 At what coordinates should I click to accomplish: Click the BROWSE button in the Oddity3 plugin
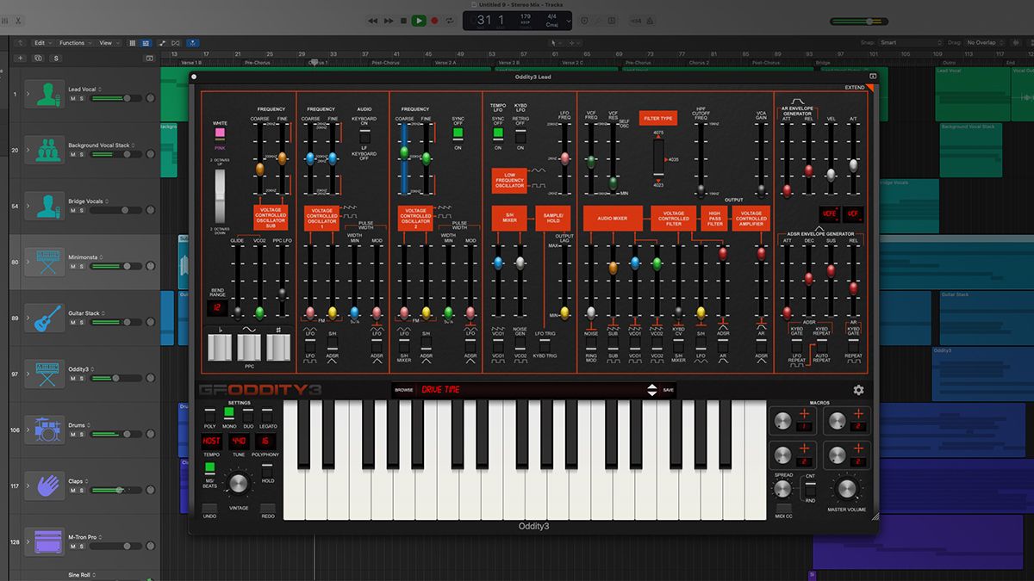(x=405, y=390)
